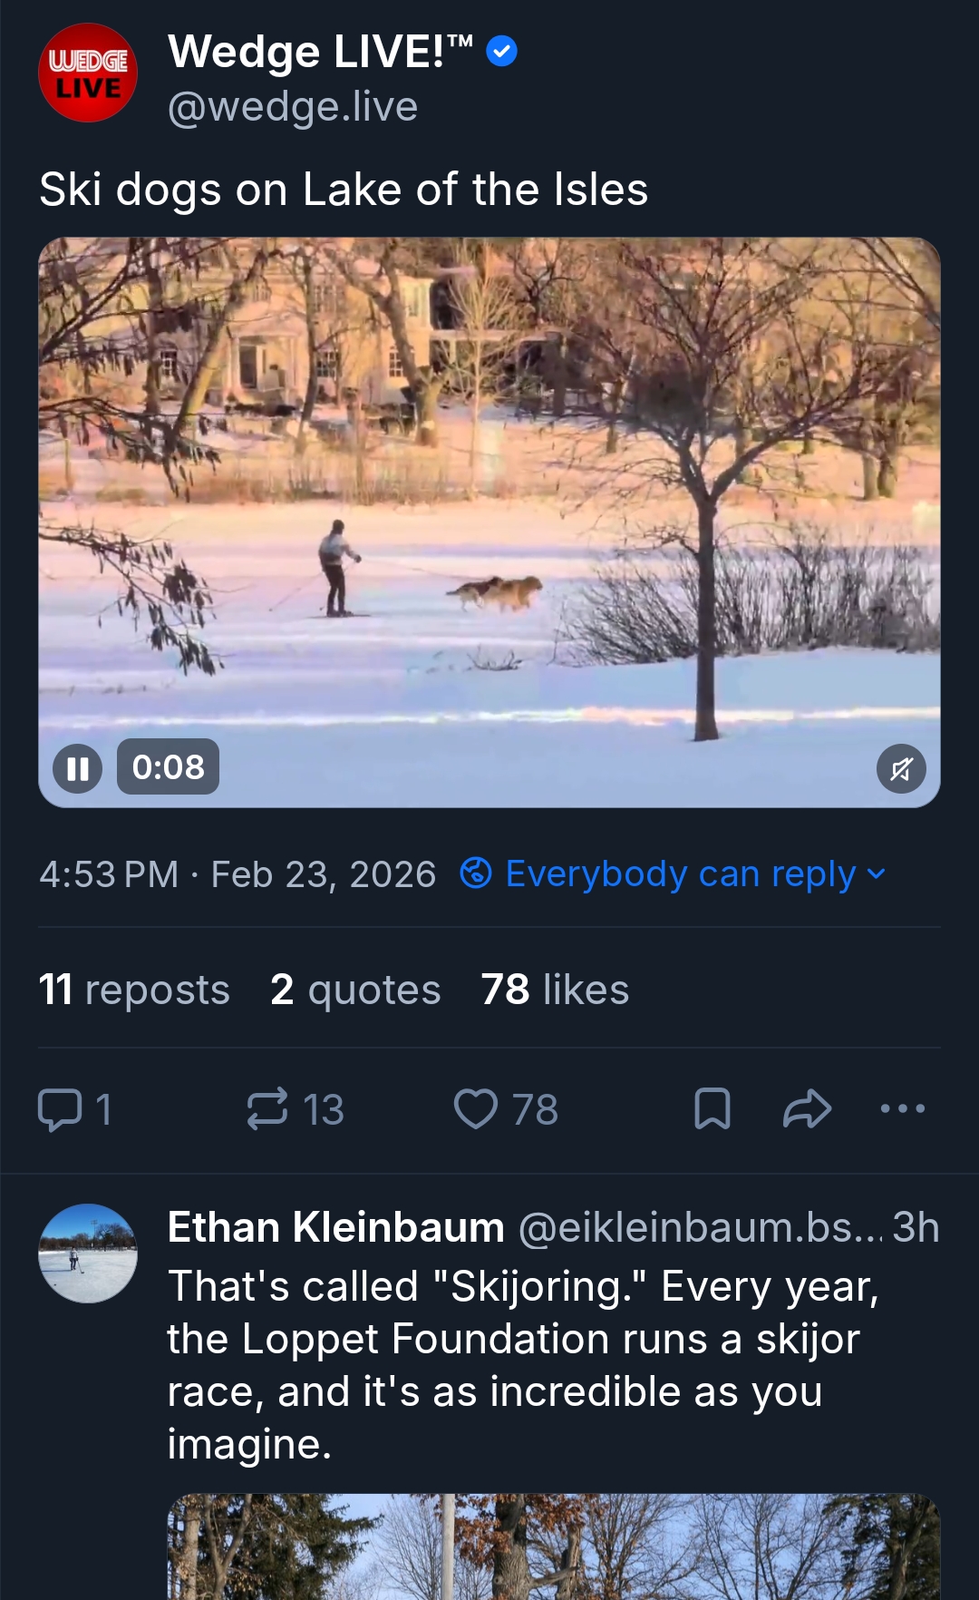Open the three-dot more options menu
The image size is (979, 1600).
pyautogui.click(x=903, y=1108)
